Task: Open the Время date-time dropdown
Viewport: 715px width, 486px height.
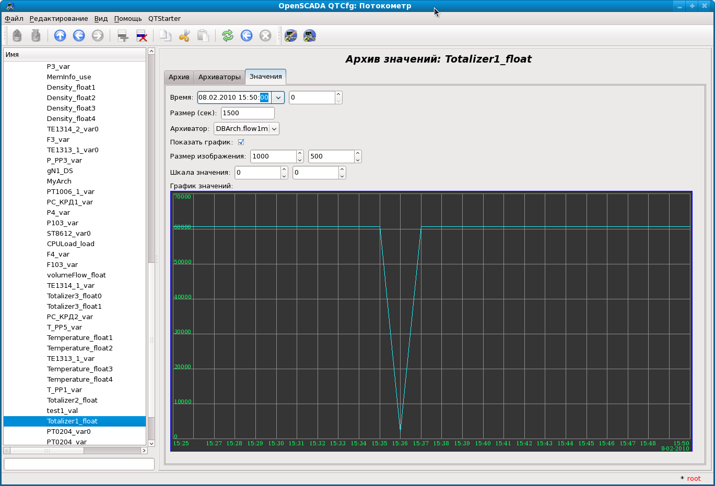Action: [x=278, y=98]
